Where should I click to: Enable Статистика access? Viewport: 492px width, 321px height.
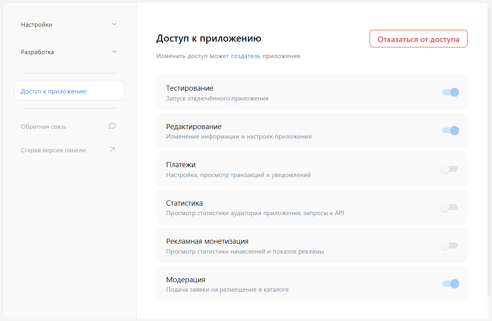click(450, 207)
